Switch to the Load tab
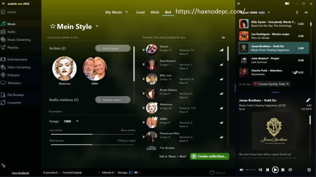 click(140, 12)
